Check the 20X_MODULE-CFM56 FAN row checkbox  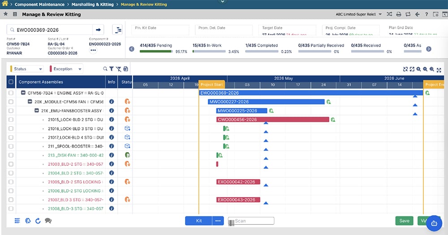pyautogui.click(x=11, y=102)
